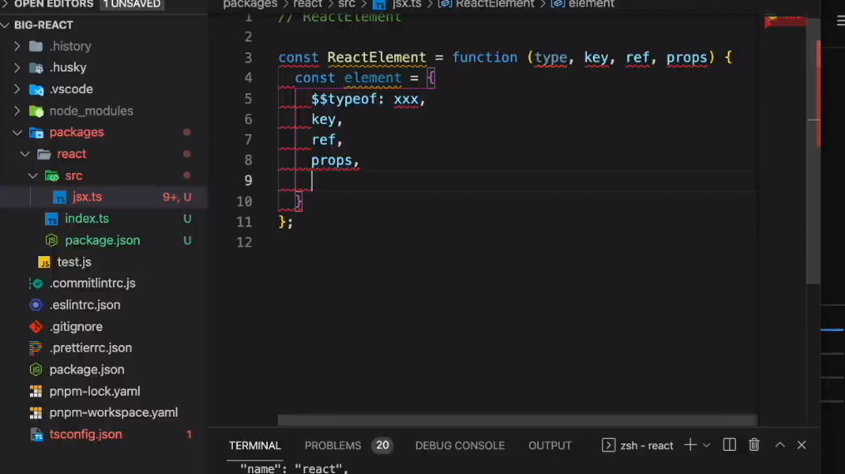Image resolution: width=845 pixels, height=474 pixels.
Task: Split the terminal panel
Action: pyautogui.click(x=729, y=445)
